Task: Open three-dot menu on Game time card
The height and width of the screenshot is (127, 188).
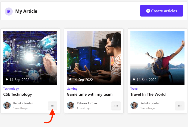Action: (116, 106)
